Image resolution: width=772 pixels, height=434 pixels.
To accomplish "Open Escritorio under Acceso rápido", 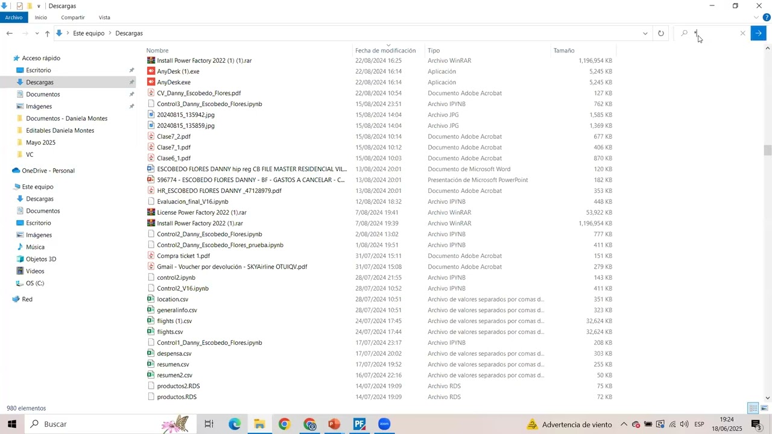I will pyautogui.click(x=39, y=71).
